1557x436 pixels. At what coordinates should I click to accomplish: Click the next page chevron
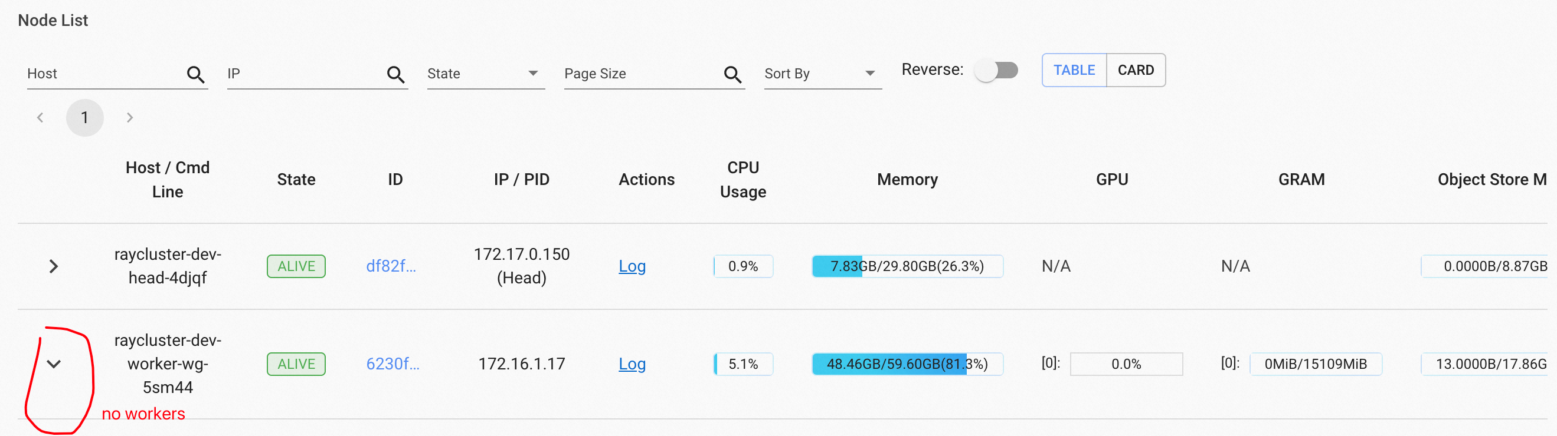coord(130,118)
